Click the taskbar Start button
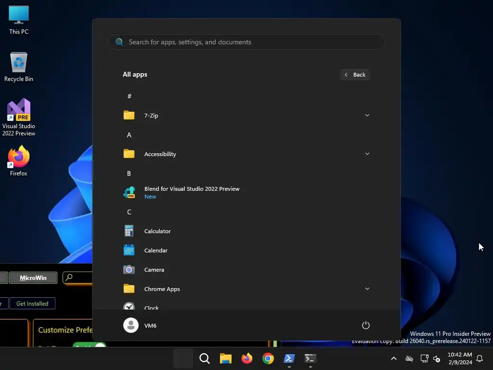Screen dimensions: 493x370 (x=183, y=358)
